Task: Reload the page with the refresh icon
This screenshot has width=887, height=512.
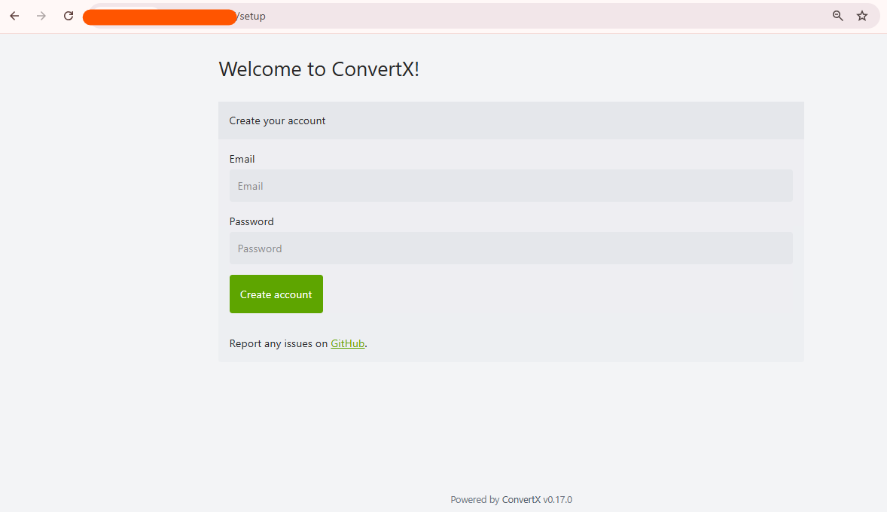Action: pyautogui.click(x=69, y=16)
